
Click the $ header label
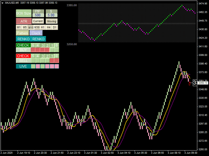coord(51,11)
